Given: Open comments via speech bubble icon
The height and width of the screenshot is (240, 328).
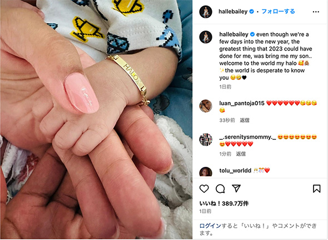Looking at the screenshot, I should click(220, 188).
